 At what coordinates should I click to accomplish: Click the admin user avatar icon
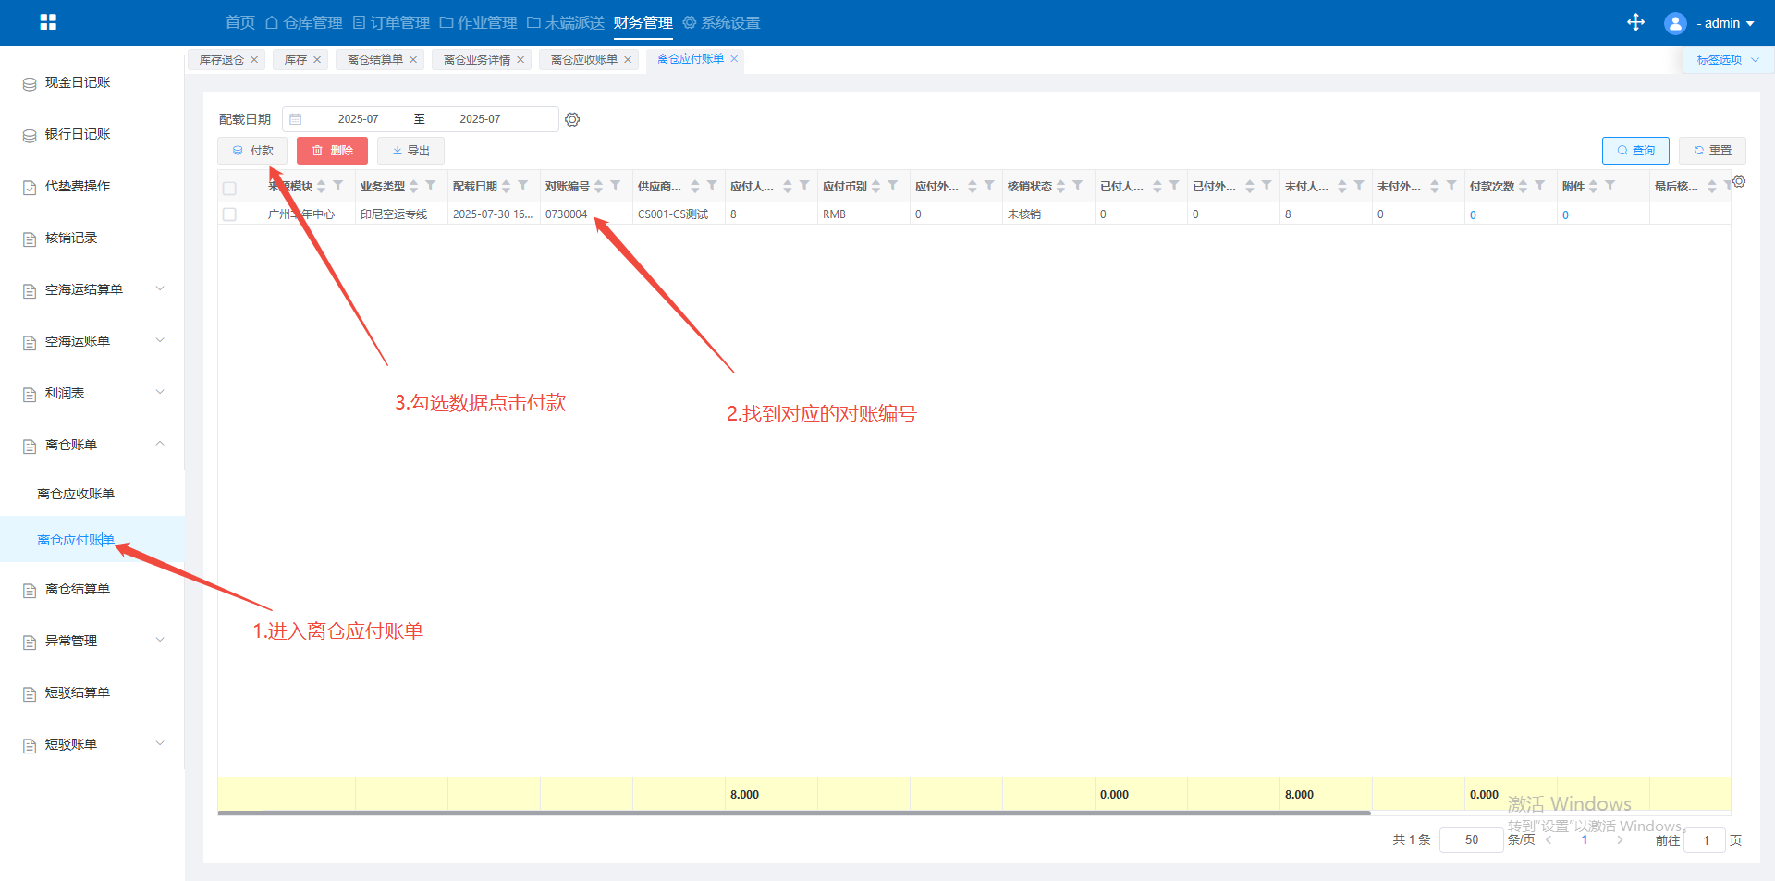pyautogui.click(x=1674, y=23)
